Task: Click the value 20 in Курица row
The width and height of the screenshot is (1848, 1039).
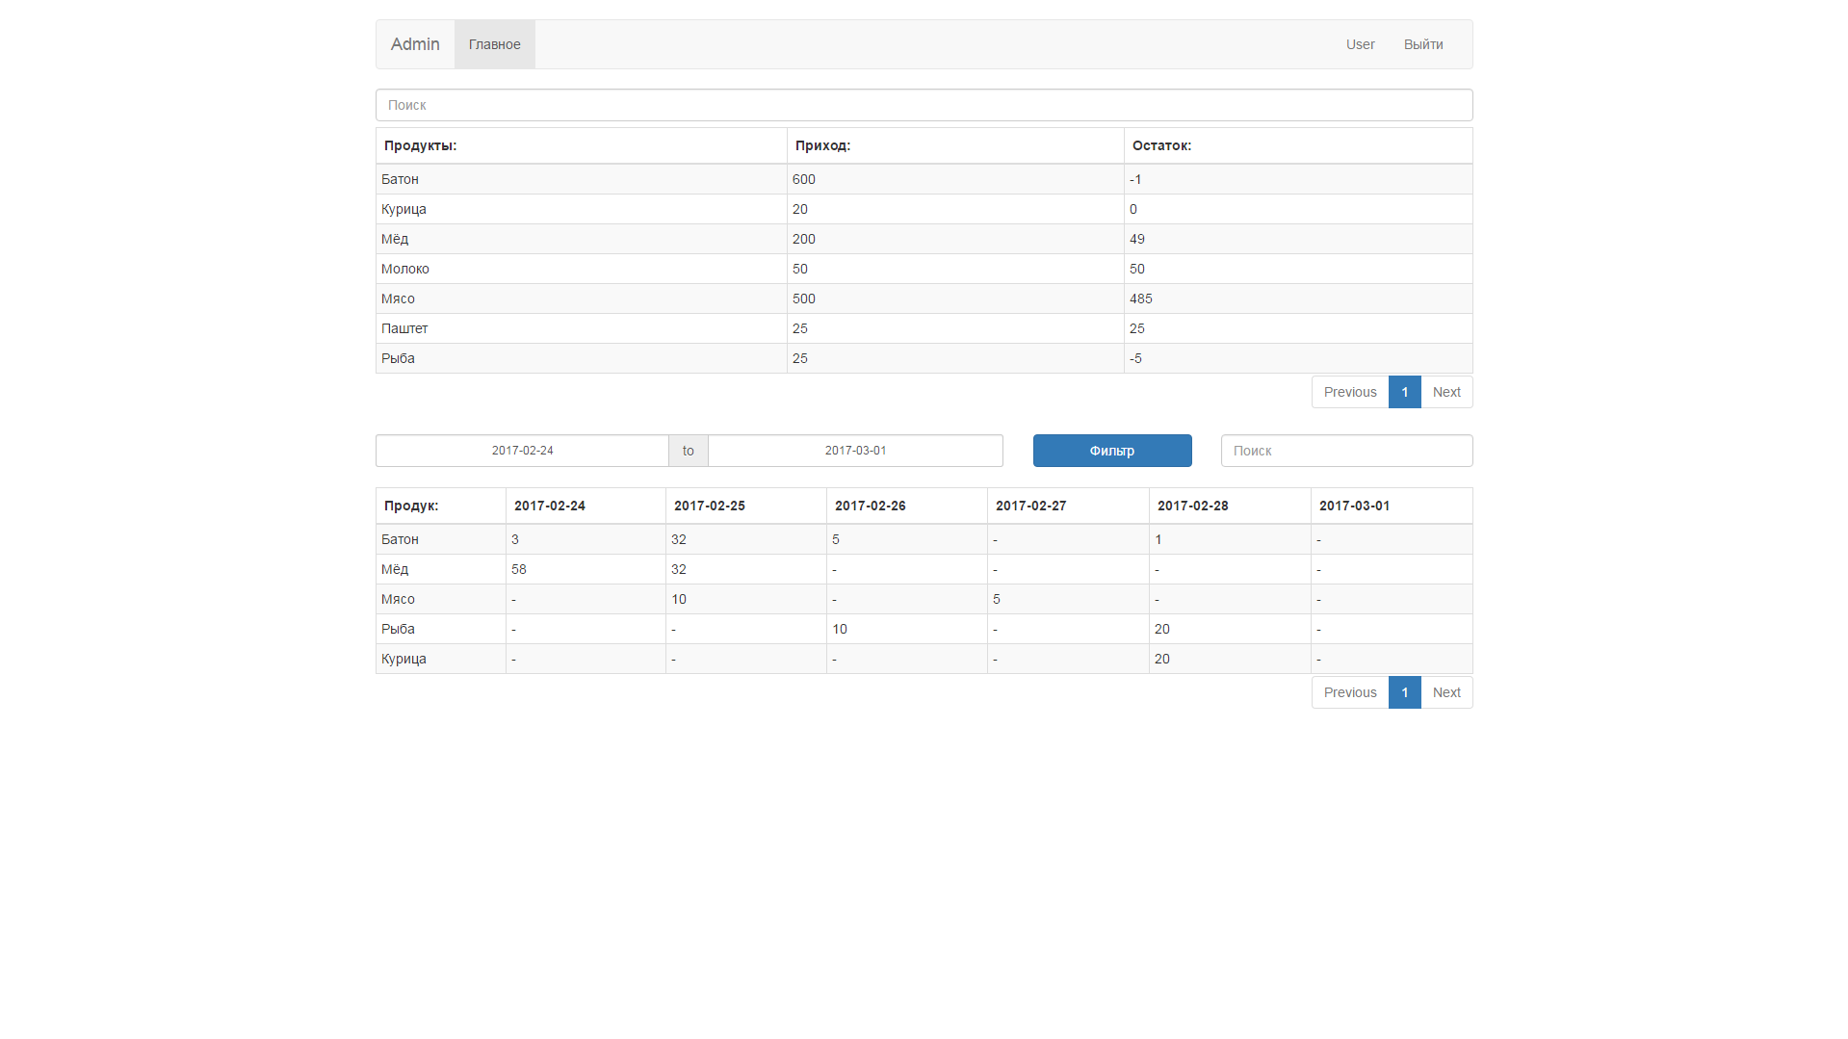Action: (1162, 659)
